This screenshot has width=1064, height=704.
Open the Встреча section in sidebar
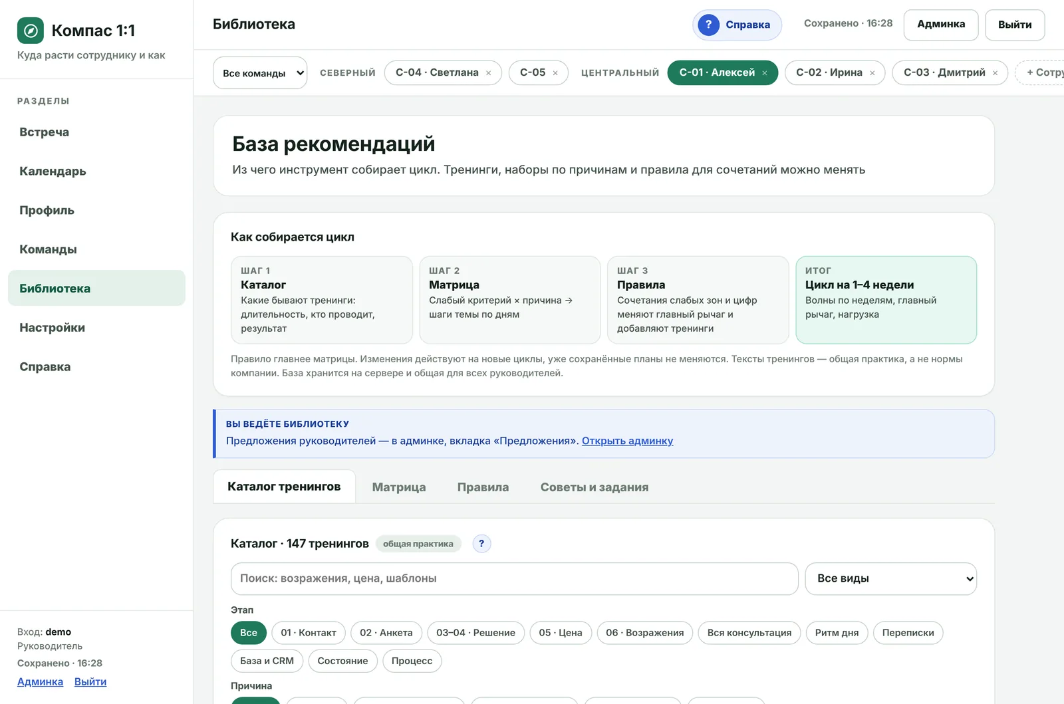96,132
